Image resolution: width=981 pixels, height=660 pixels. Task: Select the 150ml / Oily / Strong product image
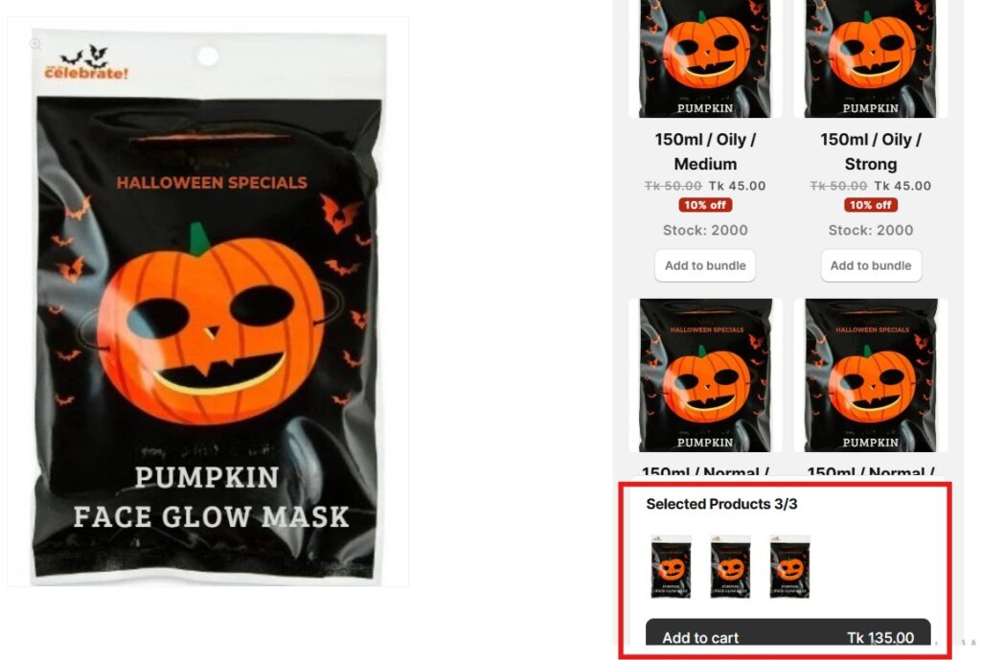point(871,58)
